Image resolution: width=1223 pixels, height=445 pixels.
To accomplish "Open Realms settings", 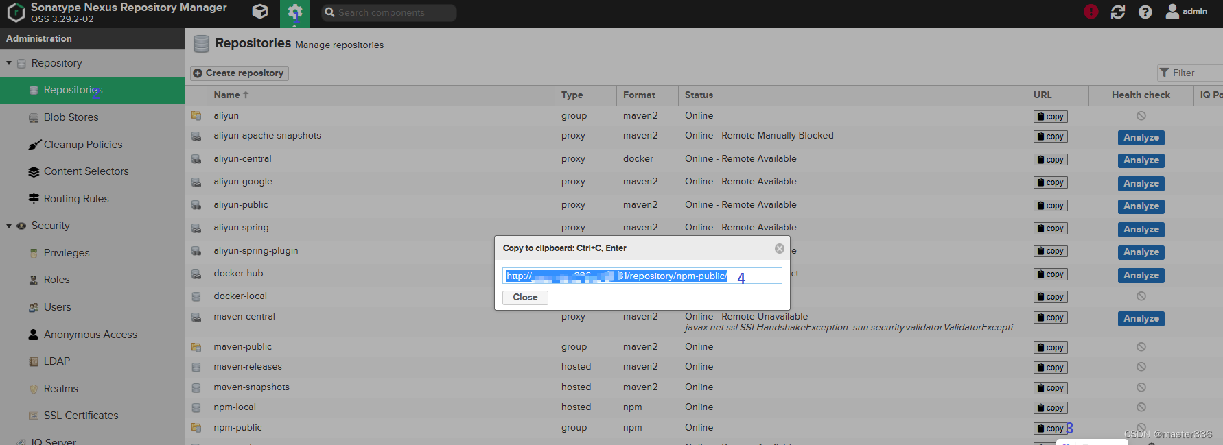I will point(60,389).
